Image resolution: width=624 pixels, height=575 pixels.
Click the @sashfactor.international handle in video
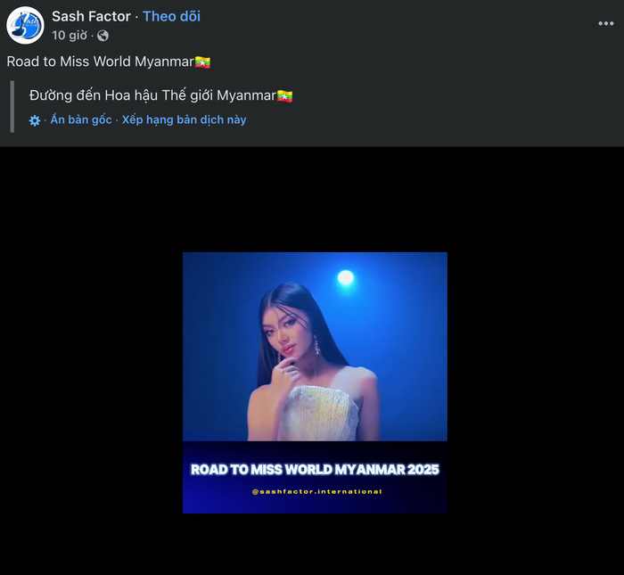tap(316, 491)
